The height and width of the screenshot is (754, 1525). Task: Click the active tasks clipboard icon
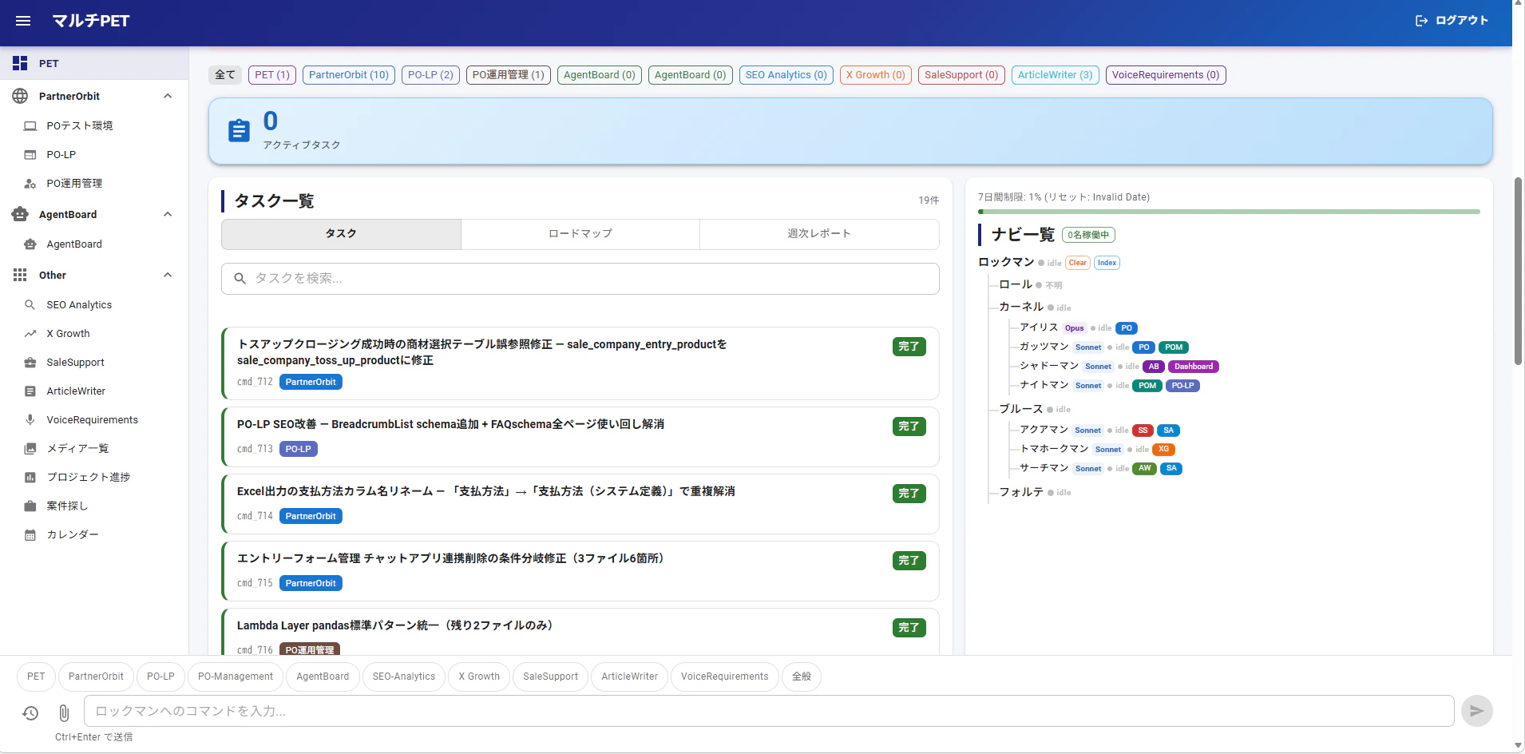click(x=239, y=129)
